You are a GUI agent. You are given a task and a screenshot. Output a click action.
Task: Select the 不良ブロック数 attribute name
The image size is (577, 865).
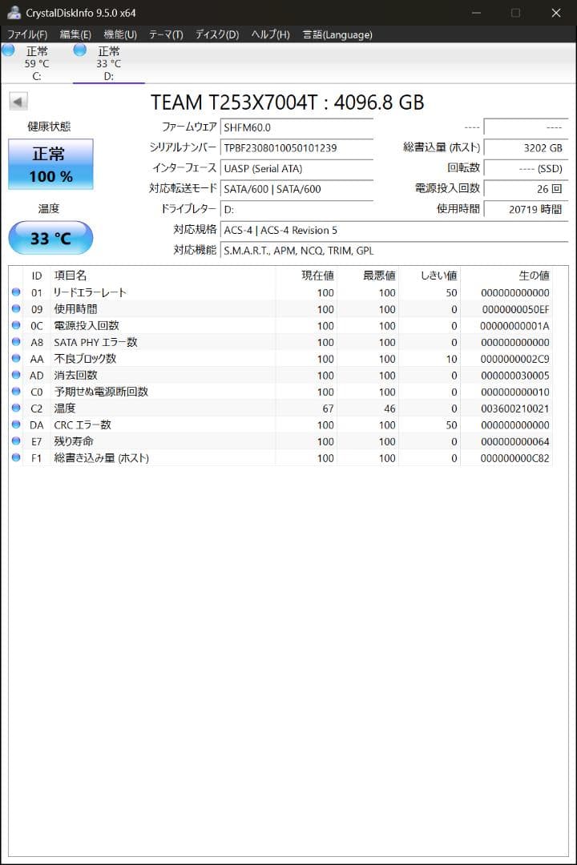(x=85, y=359)
